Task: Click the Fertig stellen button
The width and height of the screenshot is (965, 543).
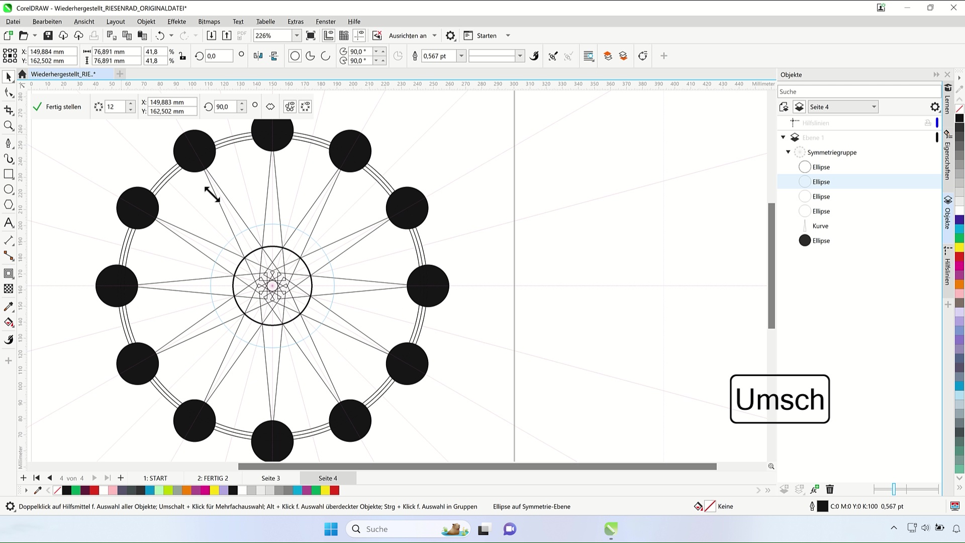Action: coord(63,107)
